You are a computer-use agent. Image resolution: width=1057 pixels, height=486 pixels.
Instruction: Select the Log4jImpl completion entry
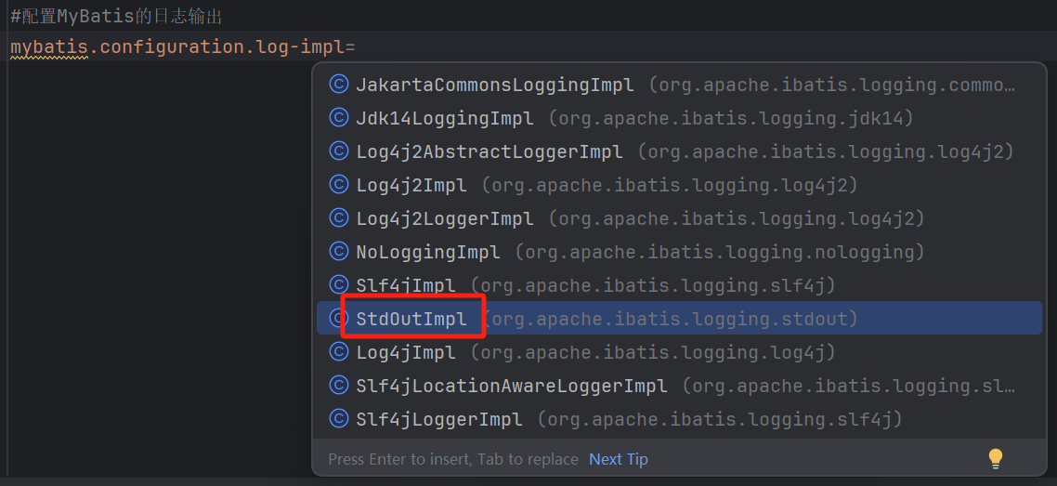pos(406,352)
